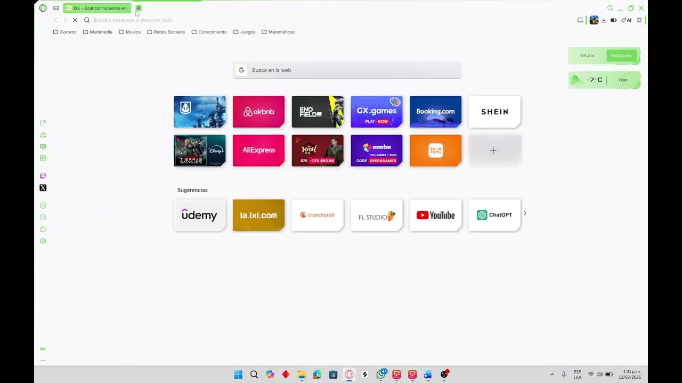Screen dimensions: 682x383
Task: Show hidden system tray icons
Action: 552,374
